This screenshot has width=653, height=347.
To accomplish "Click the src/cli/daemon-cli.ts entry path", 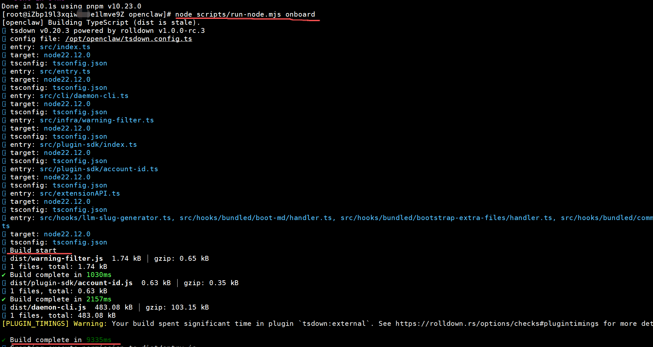I will (x=84, y=96).
